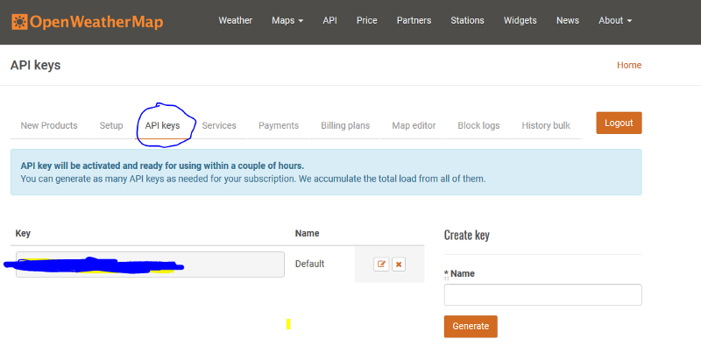This screenshot has width=701, height=346.
Task: Switch to the New Products tab
Action: click(x=49, y=125)
